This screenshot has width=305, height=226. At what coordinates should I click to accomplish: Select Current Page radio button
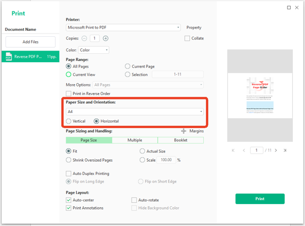[x=127, y=67]
